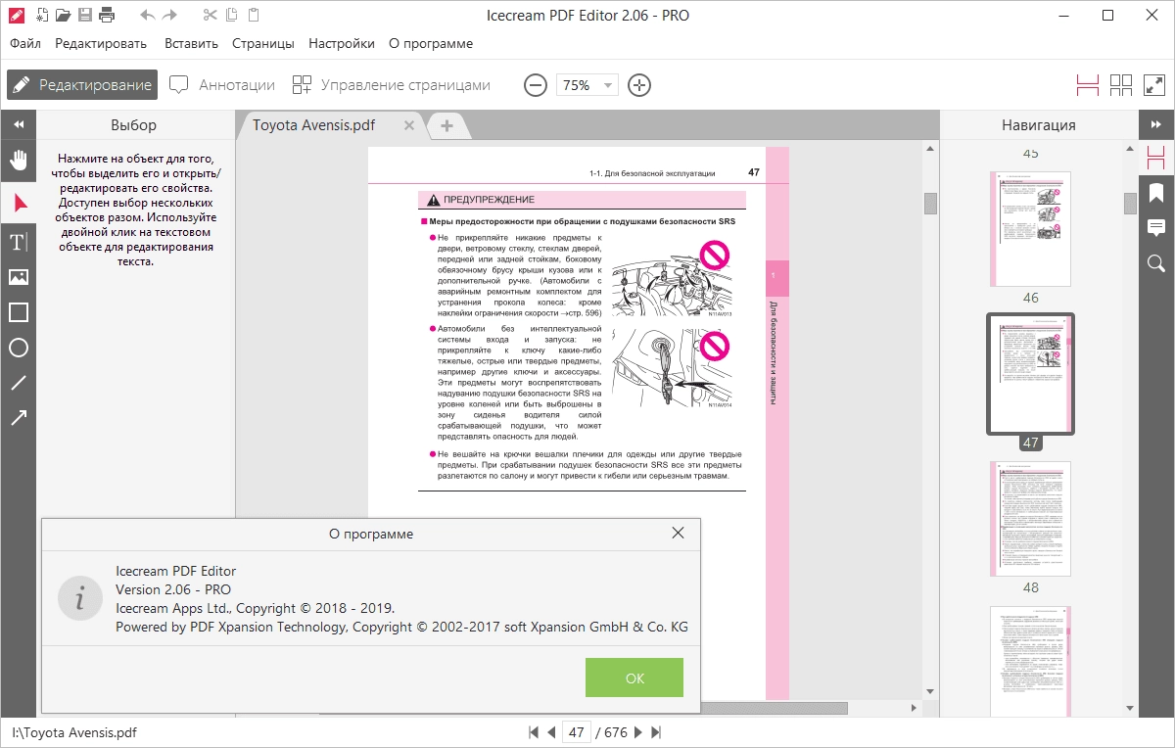Image resolution: width=1175 pixels, height=748 pixels.
Task: Collapse the right Навигация panel
Action: tap(1156, 124)
